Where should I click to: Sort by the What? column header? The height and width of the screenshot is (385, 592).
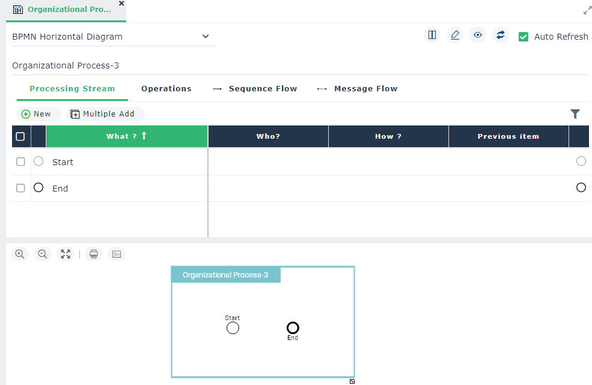tap(126, 136)
